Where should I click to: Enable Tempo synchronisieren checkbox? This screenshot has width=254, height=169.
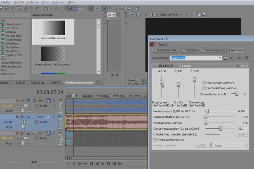point(155,140)
